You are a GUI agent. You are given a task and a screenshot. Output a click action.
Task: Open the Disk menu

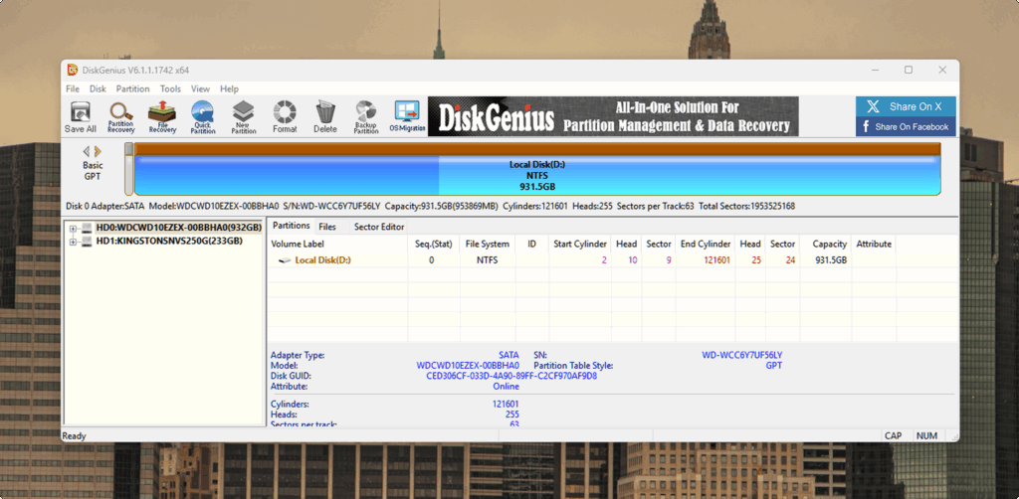(x=98, y=88)
